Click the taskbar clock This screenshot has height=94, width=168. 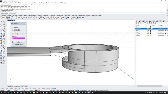[161, 93]
